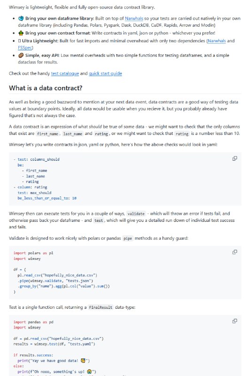Copy the yaml contract code block
Viewport: 249px width, 376px height.
tap(234, 158)
